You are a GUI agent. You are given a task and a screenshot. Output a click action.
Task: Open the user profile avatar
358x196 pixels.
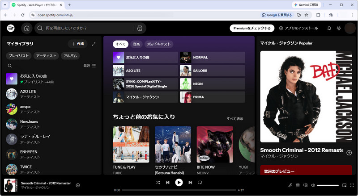tap(349, 28)
